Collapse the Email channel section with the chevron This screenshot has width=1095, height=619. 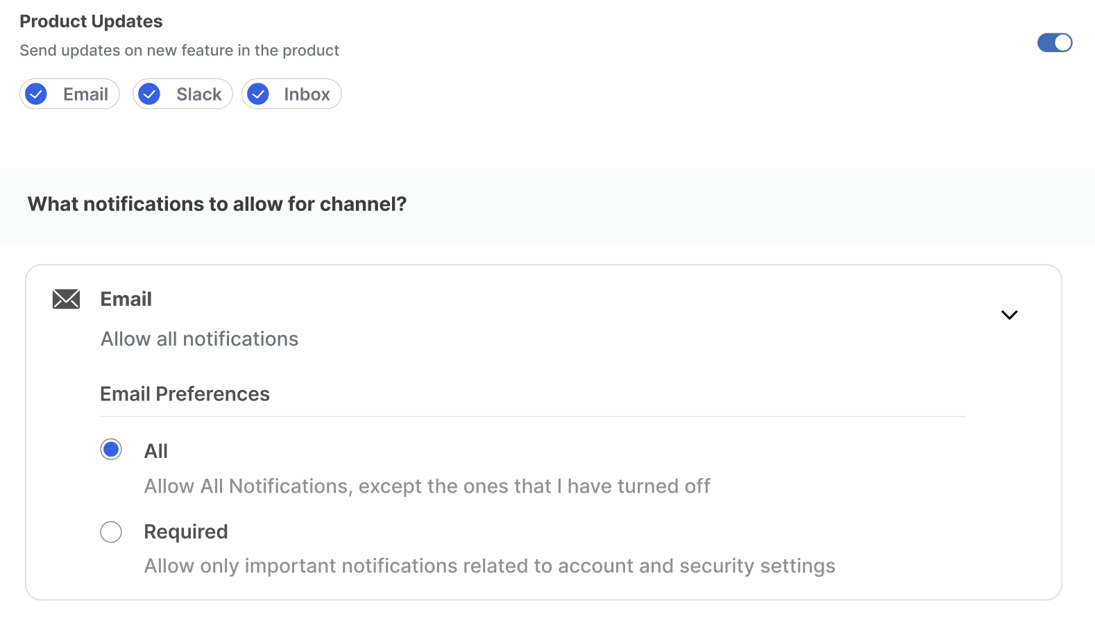[1009, 315]
